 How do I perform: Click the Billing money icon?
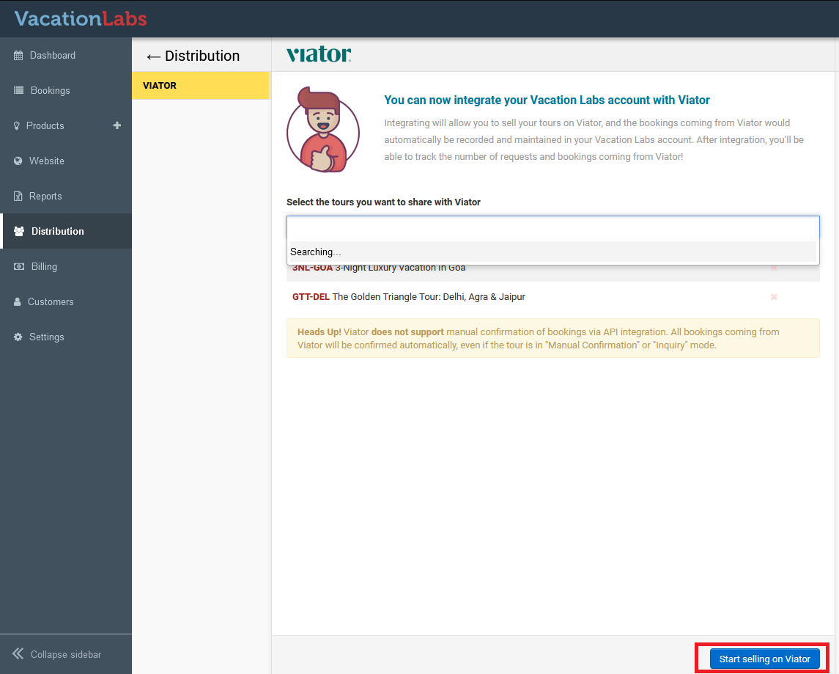[18, 267]
